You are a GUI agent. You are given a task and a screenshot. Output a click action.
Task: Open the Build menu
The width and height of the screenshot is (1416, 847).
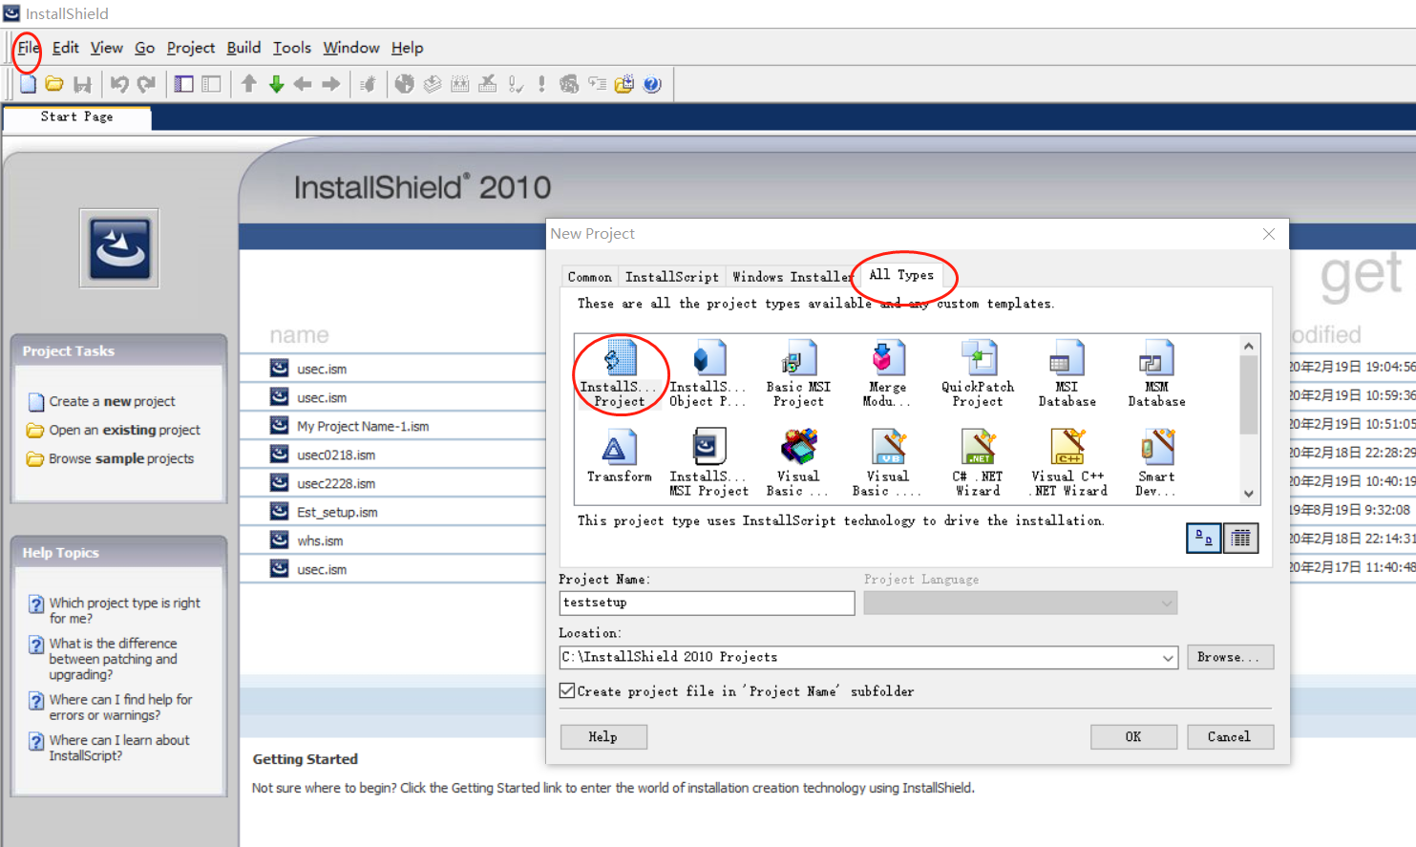(243, 48)
